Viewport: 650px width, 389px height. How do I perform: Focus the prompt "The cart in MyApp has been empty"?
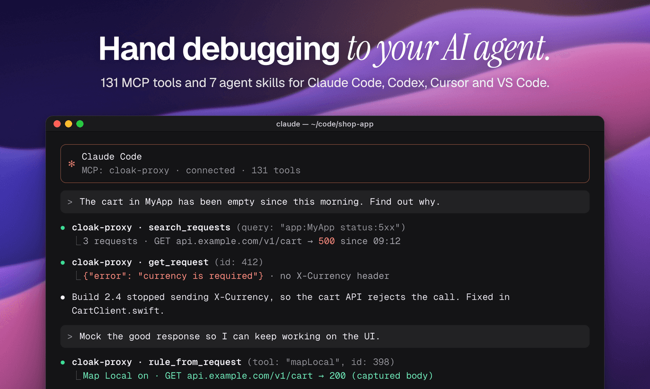[325, 202]
